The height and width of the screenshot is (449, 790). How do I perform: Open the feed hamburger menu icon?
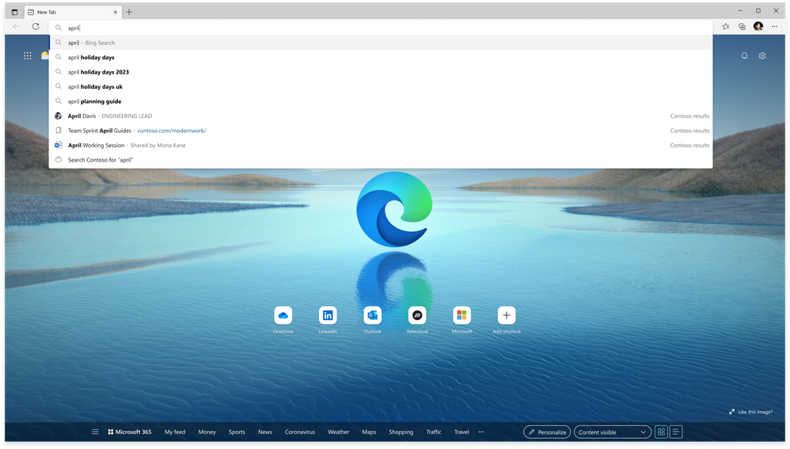[95, 432]
